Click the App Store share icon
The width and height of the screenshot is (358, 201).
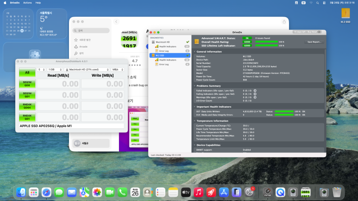[x=284, y=22]
